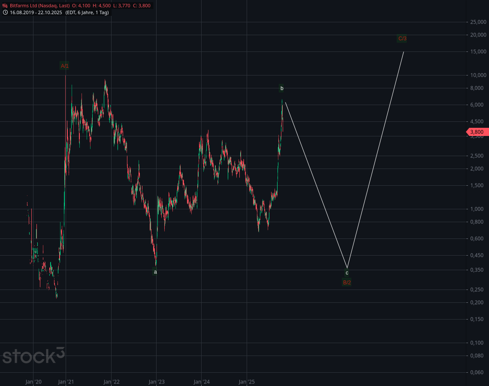Click the stock3 watermark logo
This screenshot has width=489, height=386.
click(x=33, y=355)
